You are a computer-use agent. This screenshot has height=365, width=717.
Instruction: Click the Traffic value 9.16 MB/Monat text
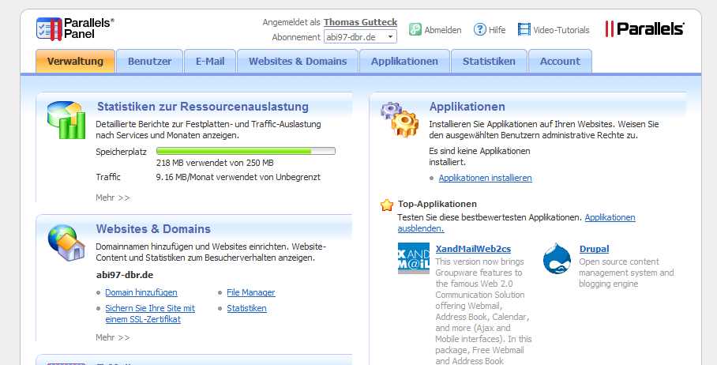coord(238,177)
